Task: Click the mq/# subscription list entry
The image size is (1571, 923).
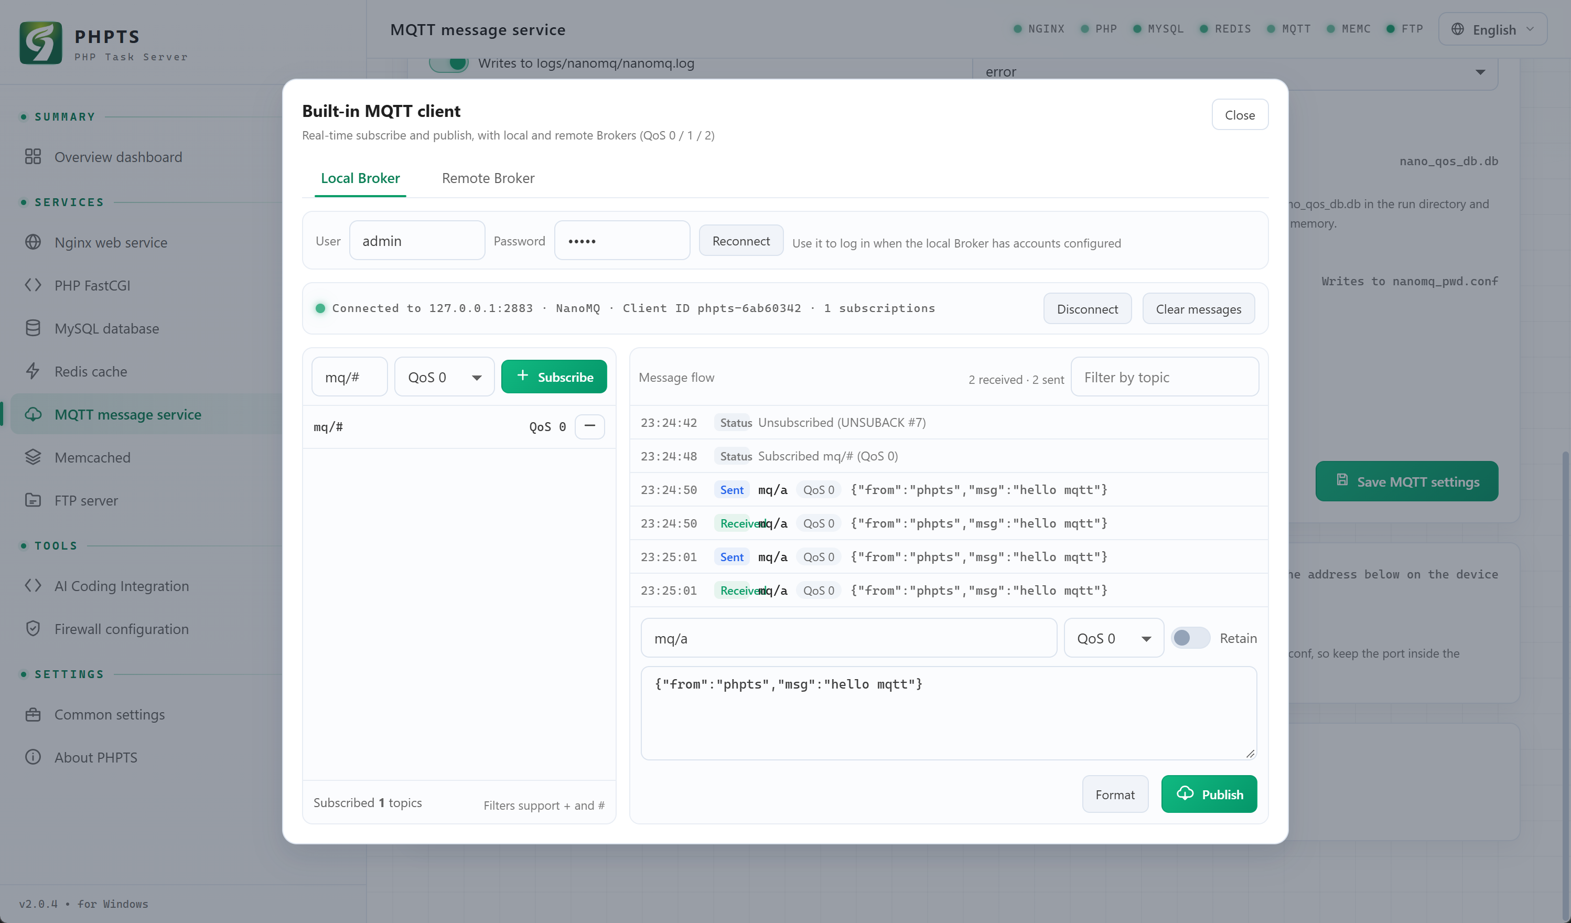Action: (459, 426)
